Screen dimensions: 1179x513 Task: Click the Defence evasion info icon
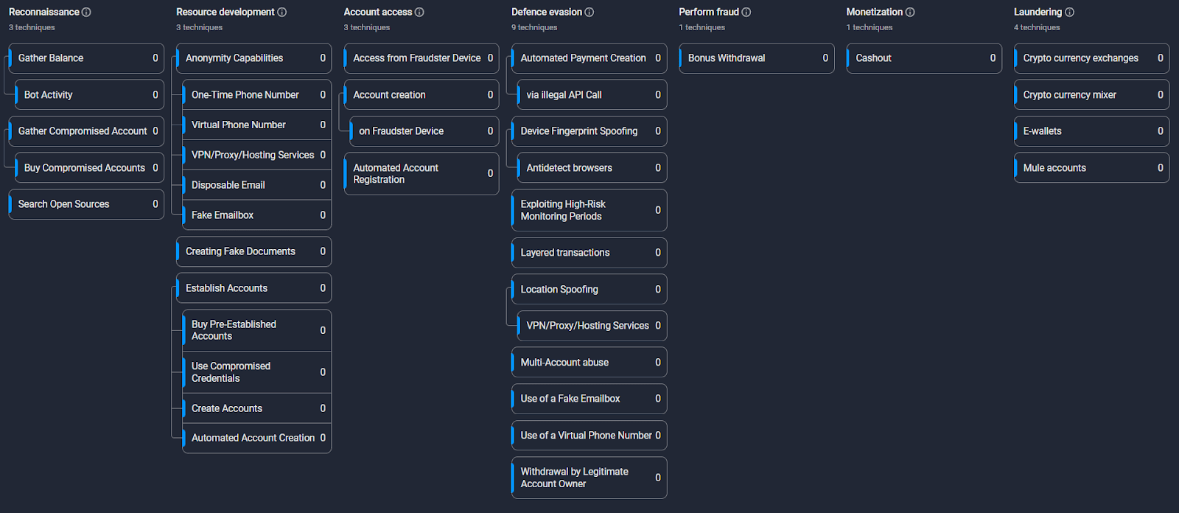pyautogui.click(x=589, y=13)
